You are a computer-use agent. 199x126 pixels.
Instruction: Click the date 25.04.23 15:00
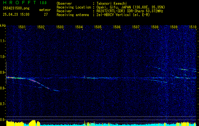pos(16,14)
